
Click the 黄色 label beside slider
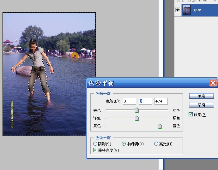97,126
